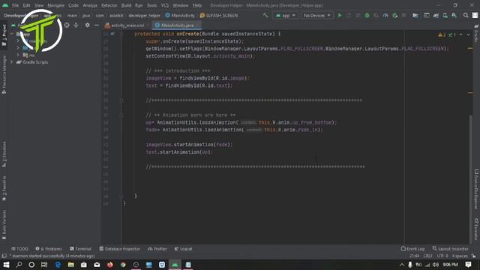Screen dimensions: 480x270
Task: Open File Explorer from the taskbar
Action: pyautogui.click(x=70, y=265)
